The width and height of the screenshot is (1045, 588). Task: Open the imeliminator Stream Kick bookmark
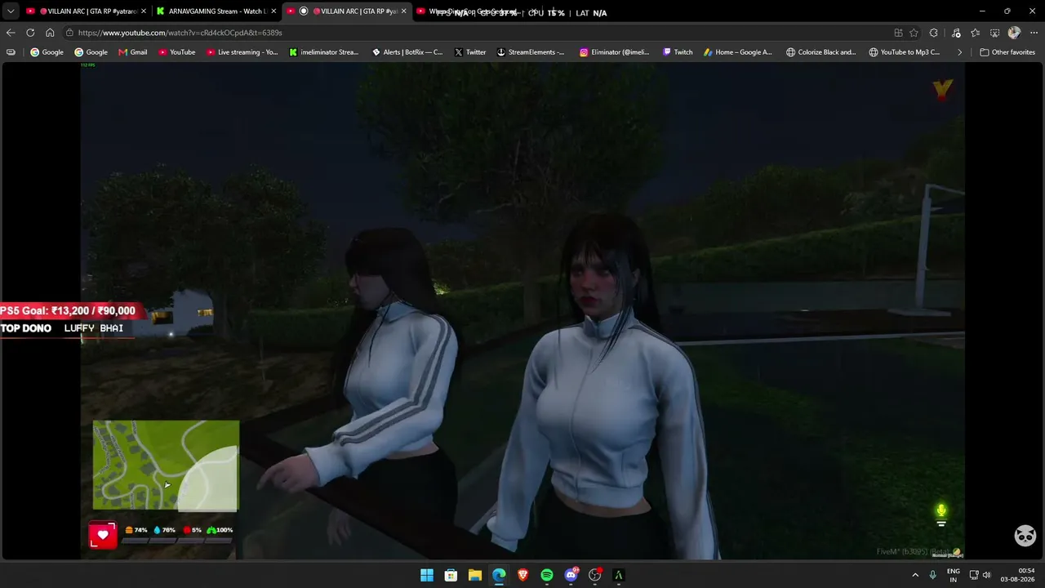324,52
